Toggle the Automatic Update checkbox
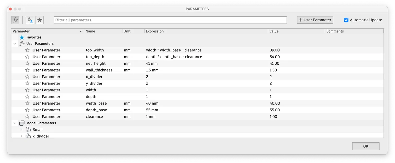Screen dimensions: 395x163 346,20
